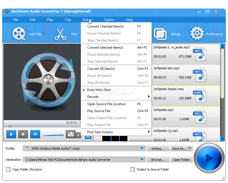
Task: Mute audio with the speaker icon
Action: pyautogui.click(x=35, y=134)
